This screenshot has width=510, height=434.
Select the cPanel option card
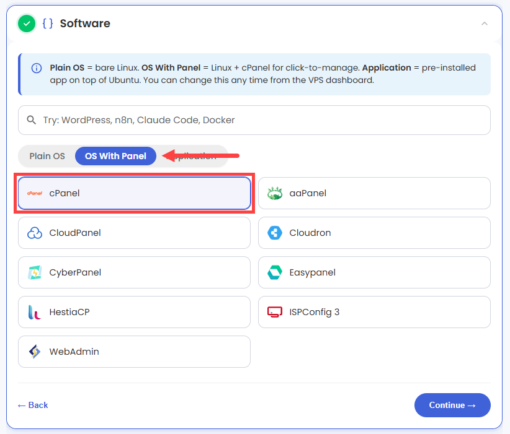click(x=135, y=193)
